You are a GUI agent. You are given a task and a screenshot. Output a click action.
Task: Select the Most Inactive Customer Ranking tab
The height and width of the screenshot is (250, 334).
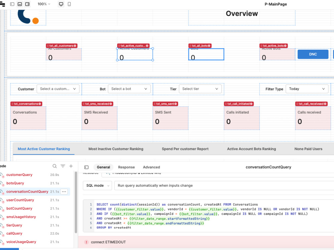(116, 149)
